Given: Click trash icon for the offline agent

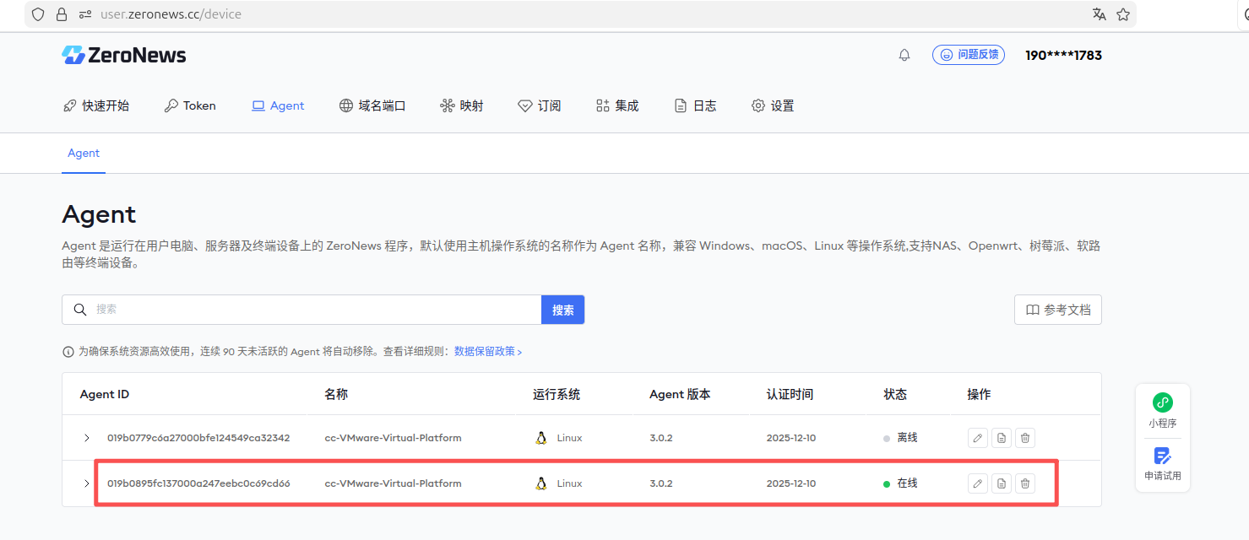Looking at the screenshot, I should coord(1024,438).
